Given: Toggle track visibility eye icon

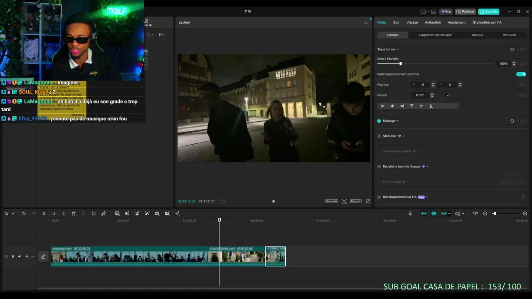Looking at the screenshot, I should click(20, 257).
